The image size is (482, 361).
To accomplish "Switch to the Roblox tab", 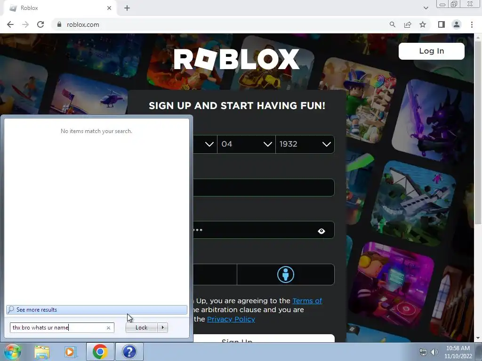I will [60, 8].
